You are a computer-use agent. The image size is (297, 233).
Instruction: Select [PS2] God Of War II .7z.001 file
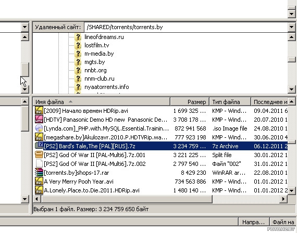click(x=94, y=155)
